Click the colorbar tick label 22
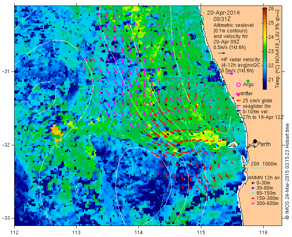 [x=271, y=66]
